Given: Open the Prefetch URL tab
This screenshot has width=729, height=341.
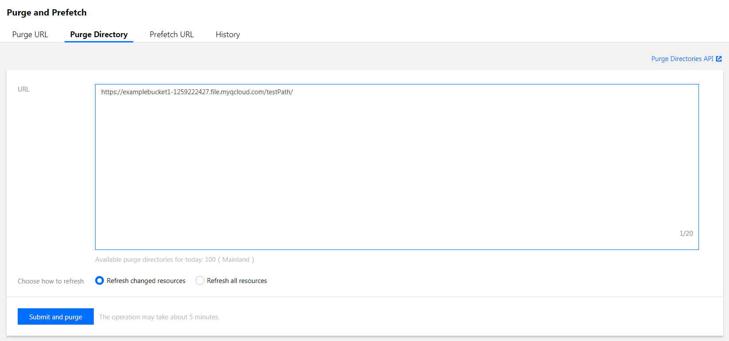Looking at the screenshot, I should [172, 34].
